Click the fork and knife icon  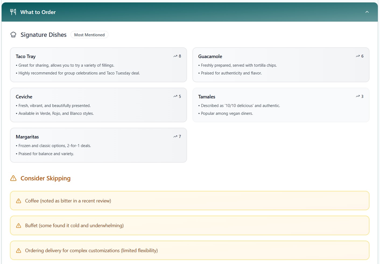tap(13, 12)
